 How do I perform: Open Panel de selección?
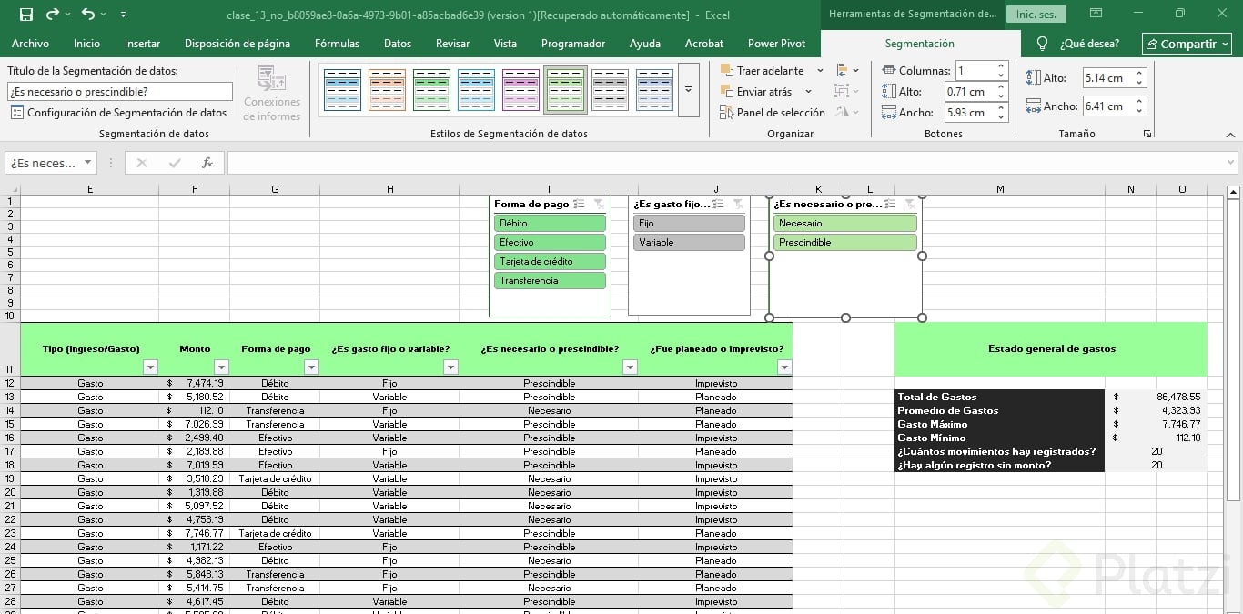(x=772, y=113)
